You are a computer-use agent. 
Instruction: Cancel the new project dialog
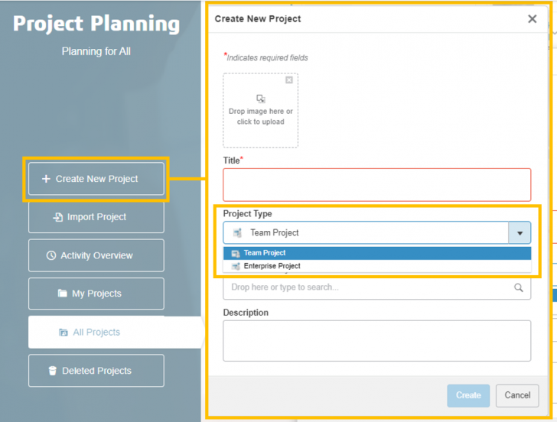pyautogui.click(x=517, y=395)
